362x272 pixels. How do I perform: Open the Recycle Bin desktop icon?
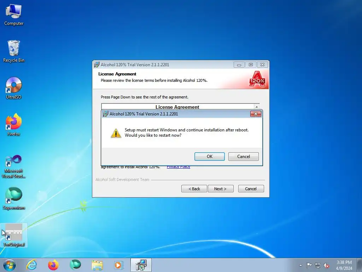click(14, 51)
